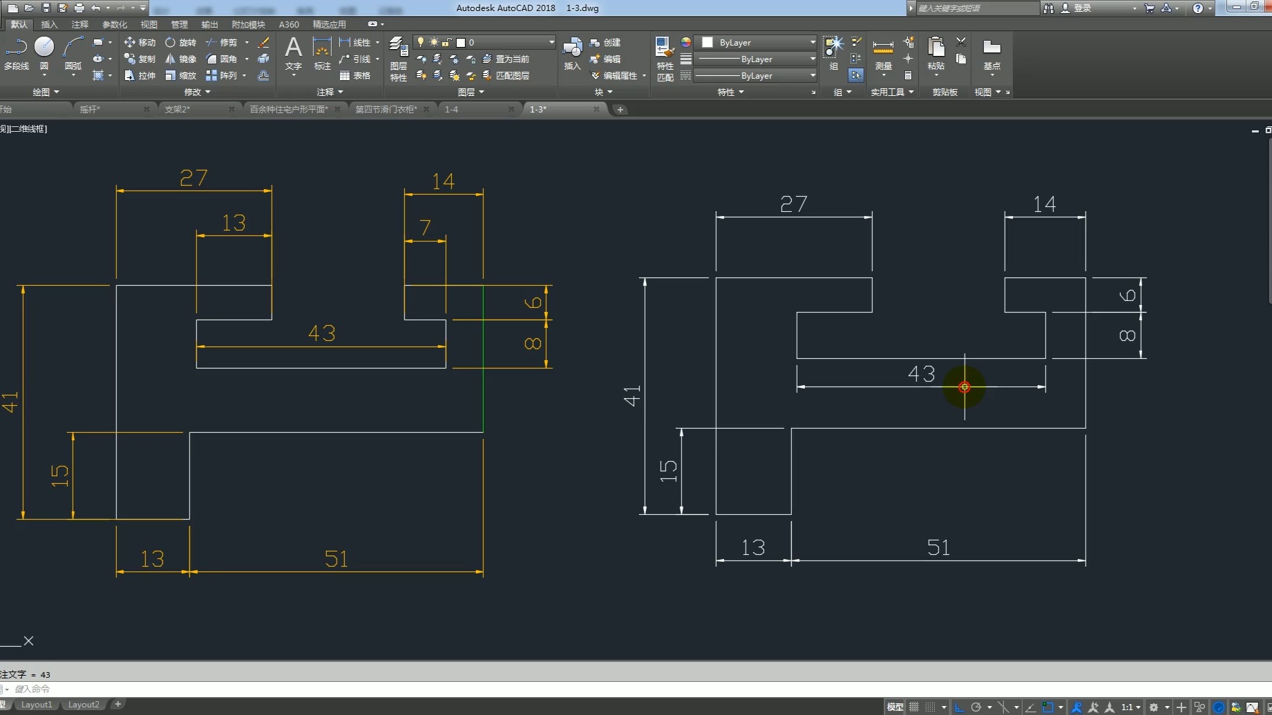Select the Trim (修剪) tool

tap(221, 43)
